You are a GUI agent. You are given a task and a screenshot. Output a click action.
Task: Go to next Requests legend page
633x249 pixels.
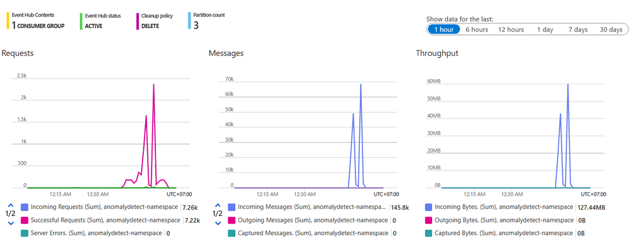coord(11,222)
